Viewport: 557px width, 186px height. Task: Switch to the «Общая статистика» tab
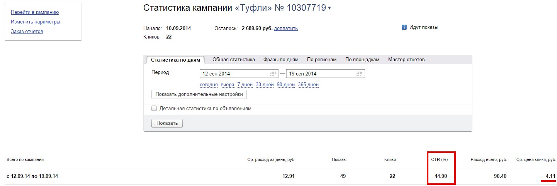pyautogui.click(x=233, y=60)
